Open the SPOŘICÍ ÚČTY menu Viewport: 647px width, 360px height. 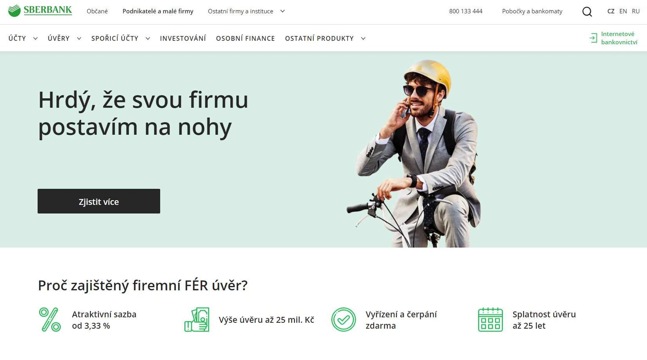point(115,38)
